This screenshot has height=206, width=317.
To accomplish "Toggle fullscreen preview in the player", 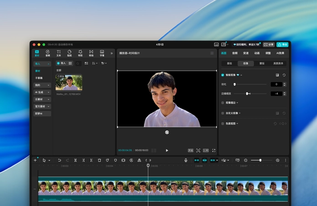I will [x=214, y=150].
